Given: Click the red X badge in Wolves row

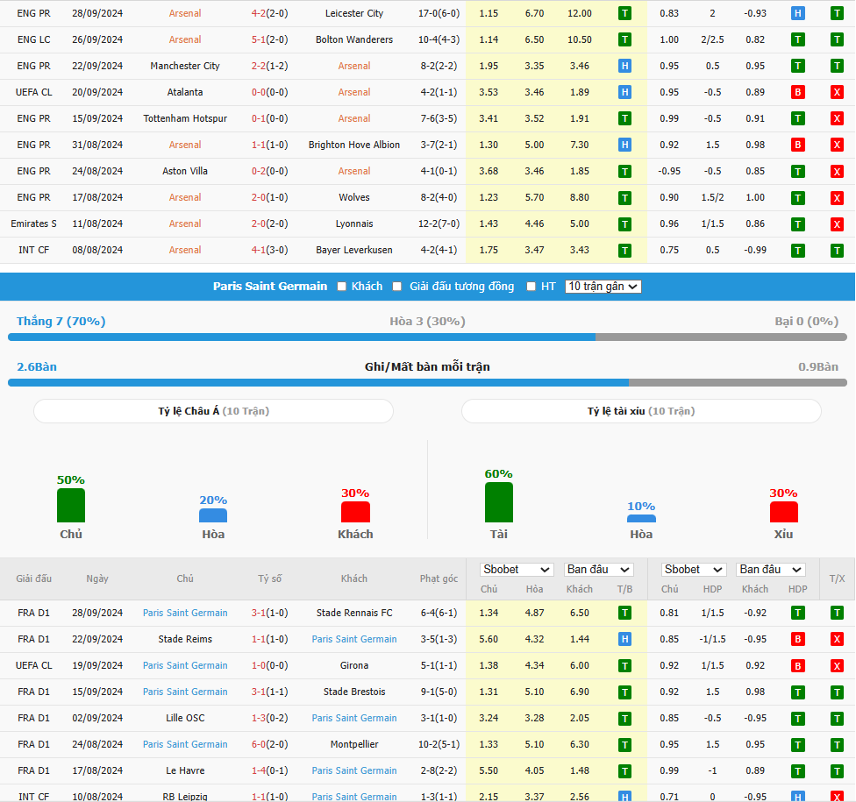Looking at the screenshot, I should pos(837,197).
